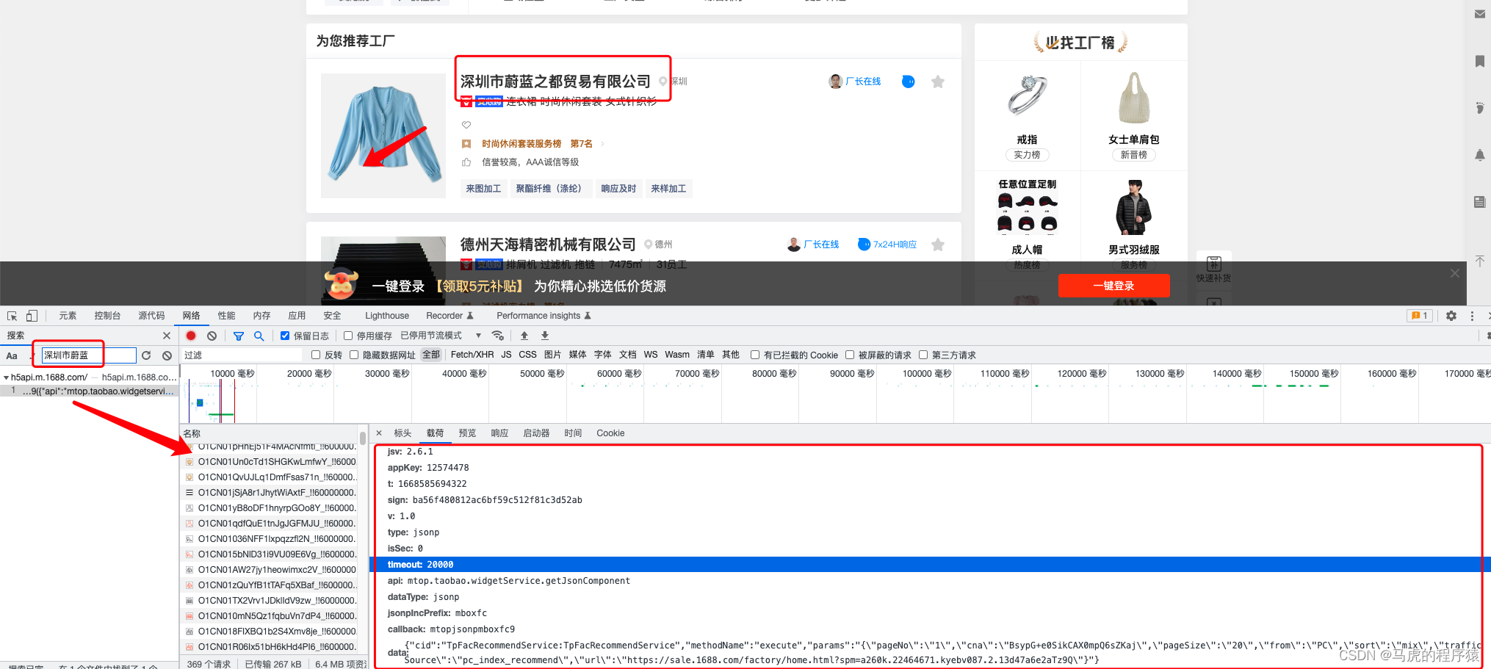Collapse h5api.m.1688.com search result tree
Screen dimensions: 1491x669
click(6, 377)
